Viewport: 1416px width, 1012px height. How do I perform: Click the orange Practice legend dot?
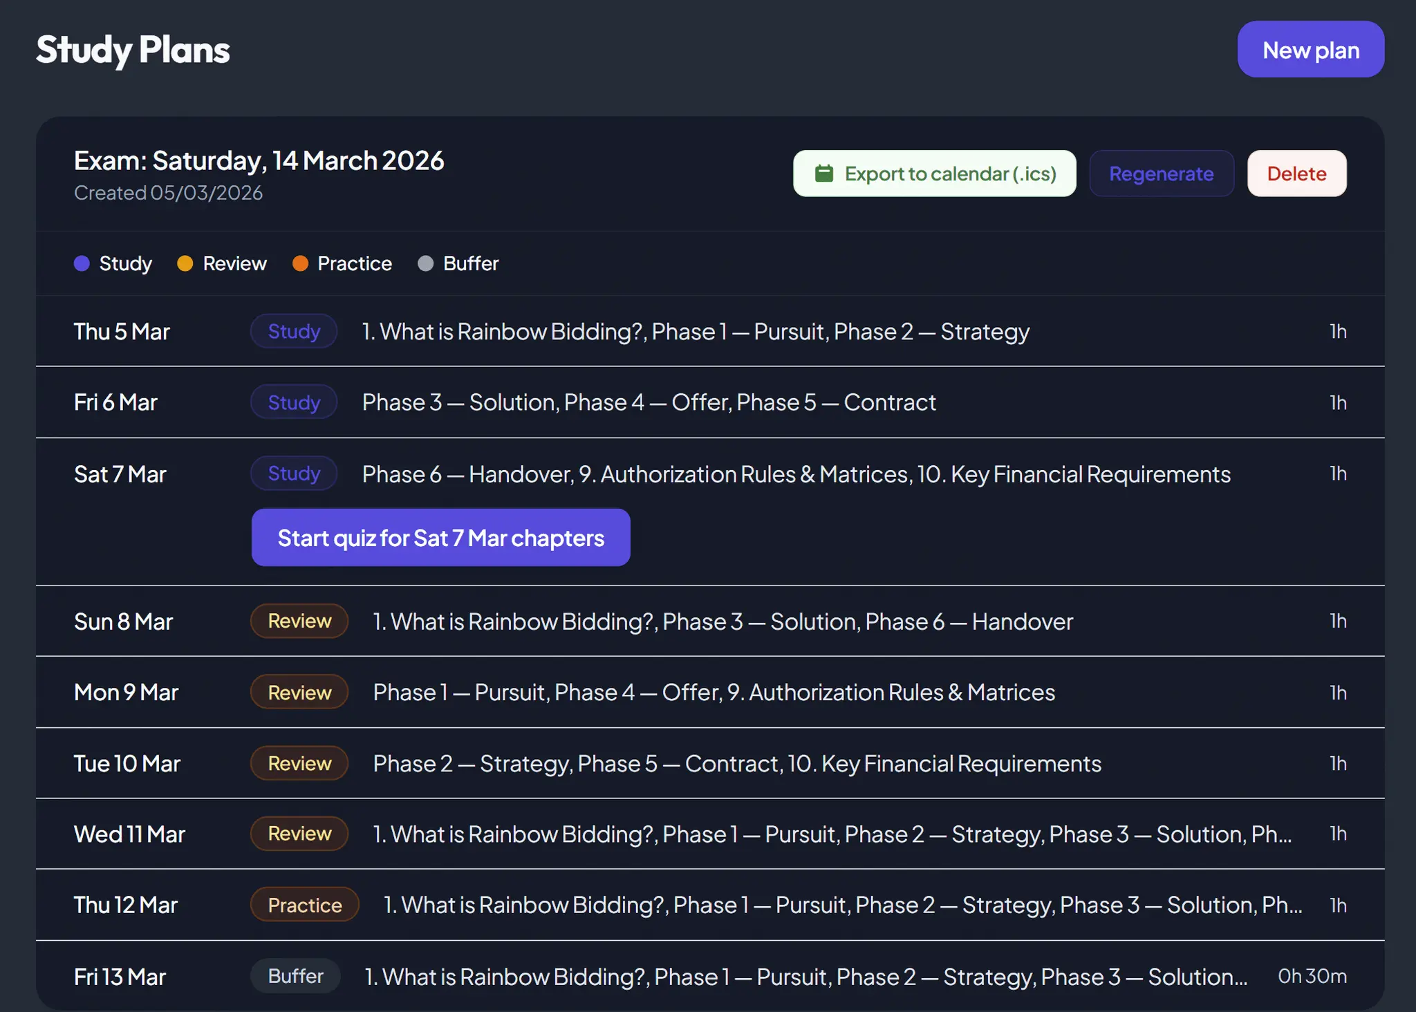click(x=300, y=263)
